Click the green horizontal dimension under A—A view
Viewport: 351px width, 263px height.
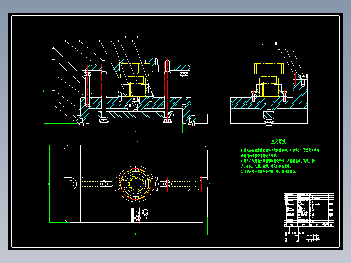(136, 132)
